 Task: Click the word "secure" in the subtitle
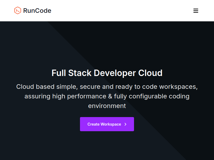[x=90, y=87]
